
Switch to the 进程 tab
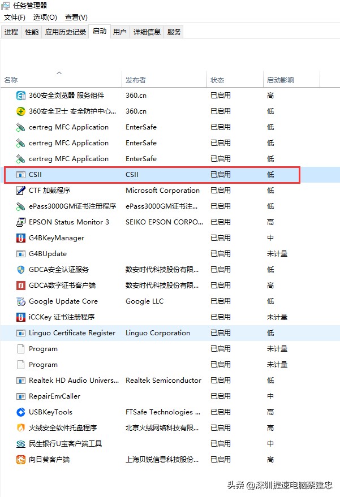(11, 32)
